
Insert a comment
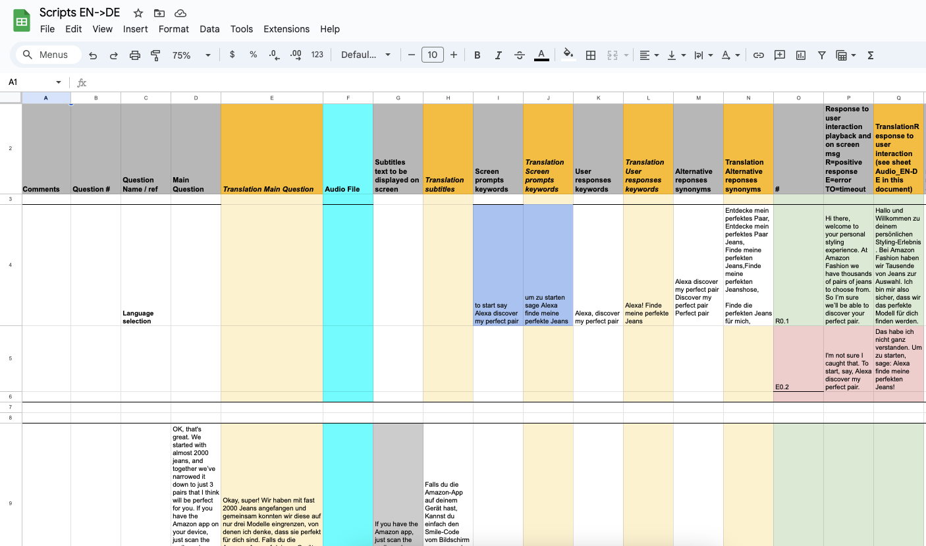point(780,55)
